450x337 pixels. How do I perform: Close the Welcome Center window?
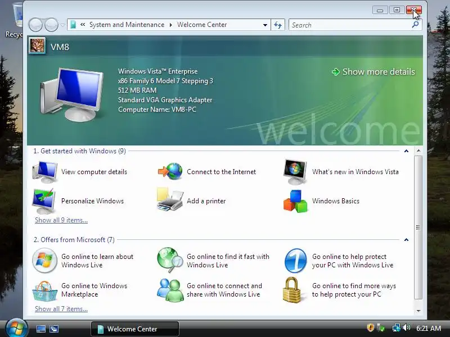(x=414, y=10)
